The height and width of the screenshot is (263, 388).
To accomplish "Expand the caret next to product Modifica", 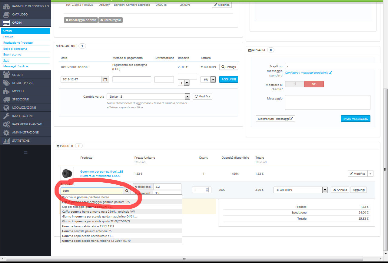I will tap(371, 174).
